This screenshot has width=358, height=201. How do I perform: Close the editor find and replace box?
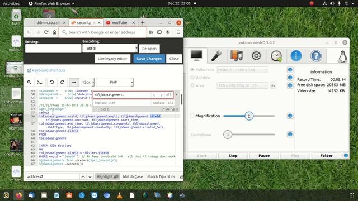176,94
